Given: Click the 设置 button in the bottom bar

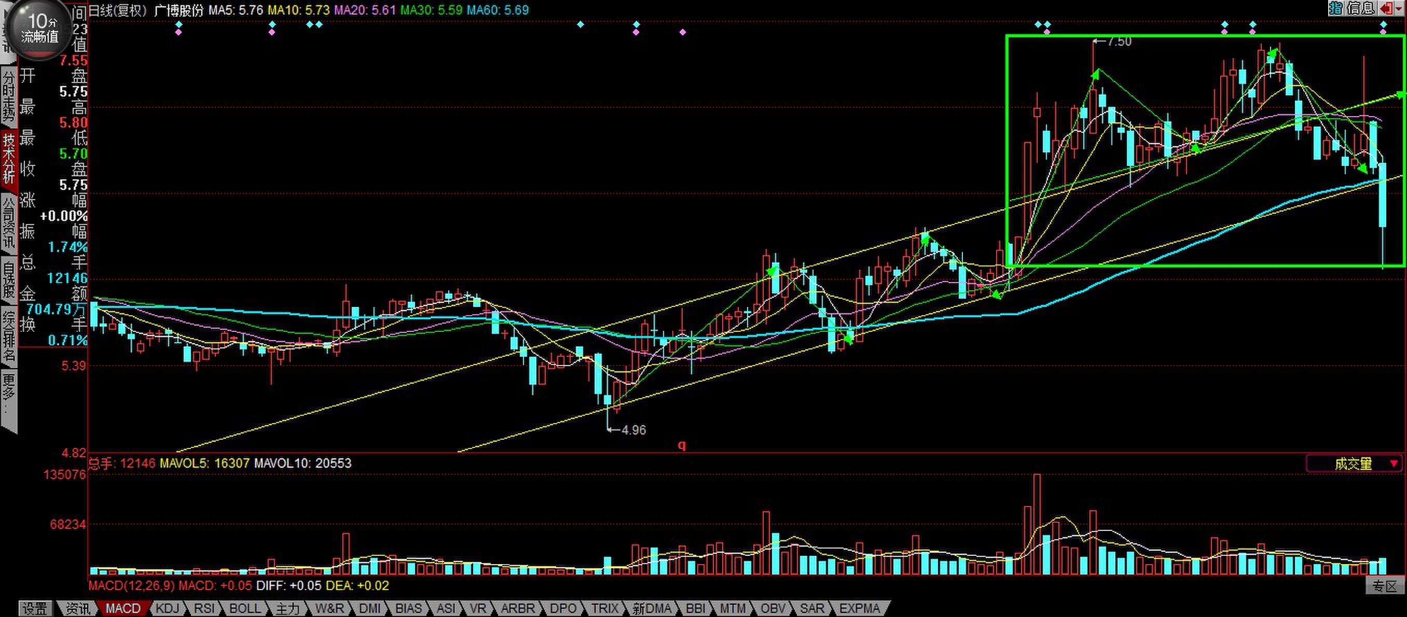Looking at the screenshot, I should coord(35,608).
